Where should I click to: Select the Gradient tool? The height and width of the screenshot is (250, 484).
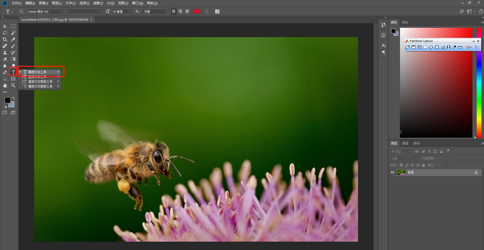coord(13,59)
